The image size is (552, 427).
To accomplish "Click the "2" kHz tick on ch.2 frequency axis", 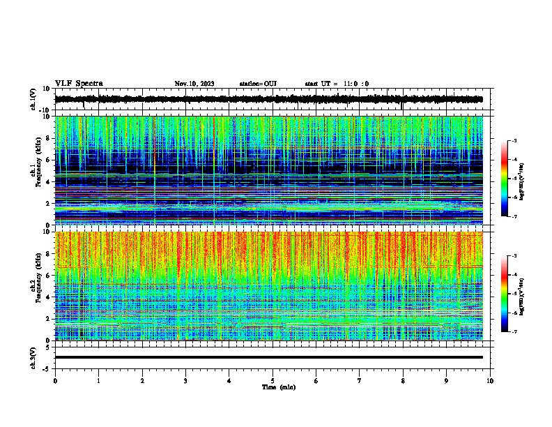I will click(x=48, y=319).
